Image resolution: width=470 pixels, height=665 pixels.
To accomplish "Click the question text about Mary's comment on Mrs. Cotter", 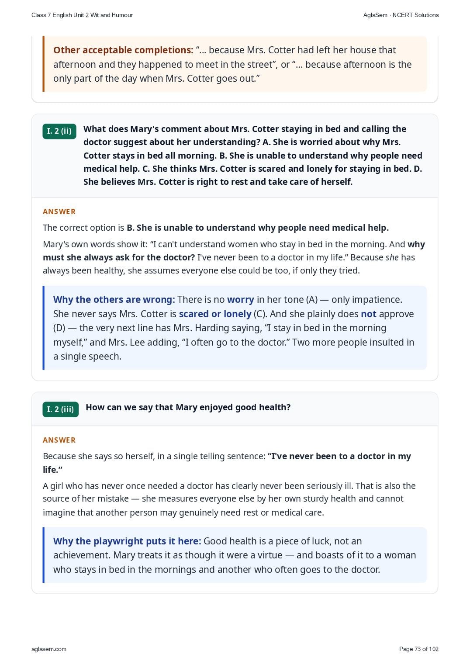I will (253, 155).
